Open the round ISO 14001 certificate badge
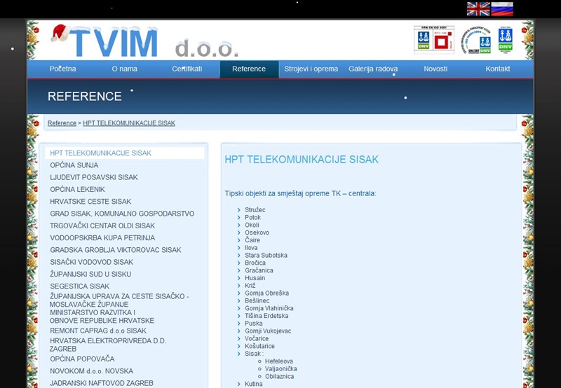 pos(476,41)
